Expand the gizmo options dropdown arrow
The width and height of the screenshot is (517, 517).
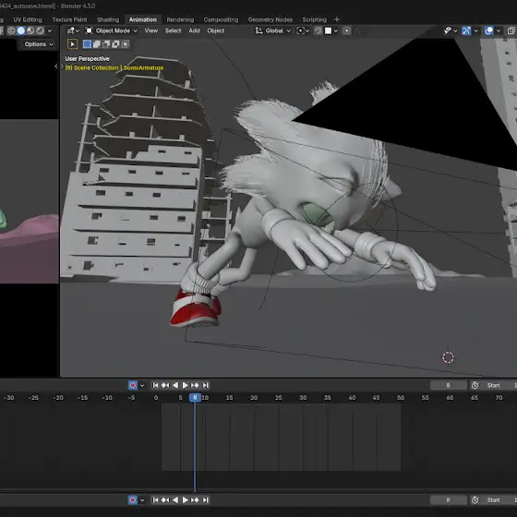pyautogui.click(x=475, y=30)
